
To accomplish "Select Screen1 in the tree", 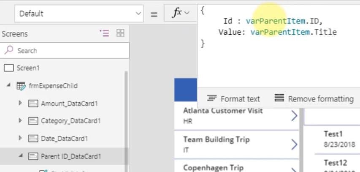I will 29,68.
